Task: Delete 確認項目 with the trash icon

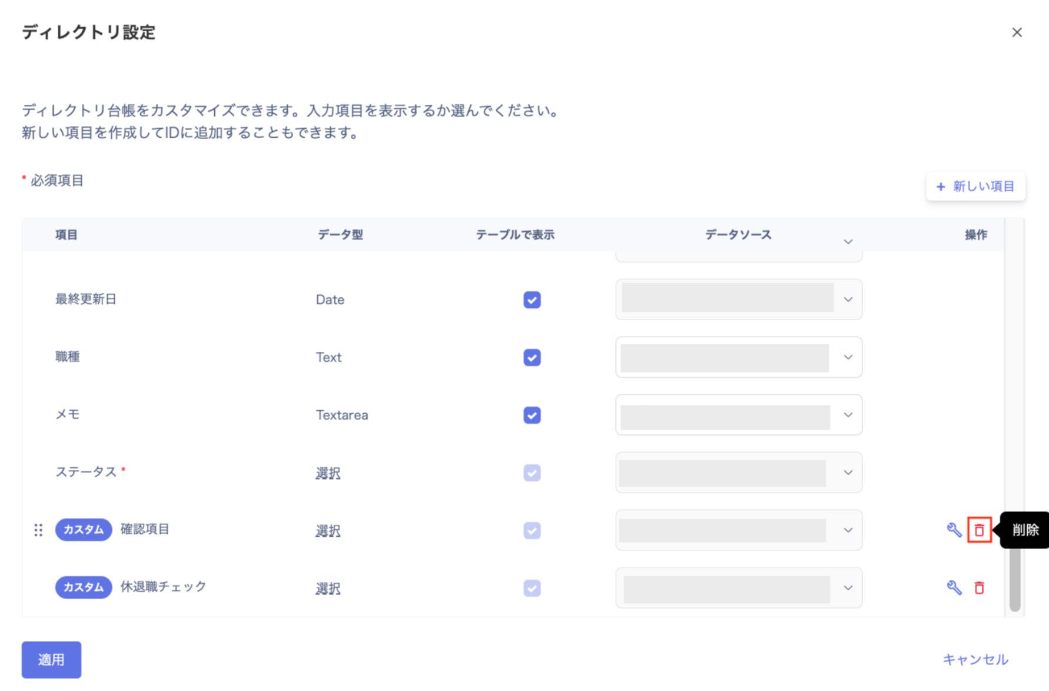Action: click(x=980, y=530)
